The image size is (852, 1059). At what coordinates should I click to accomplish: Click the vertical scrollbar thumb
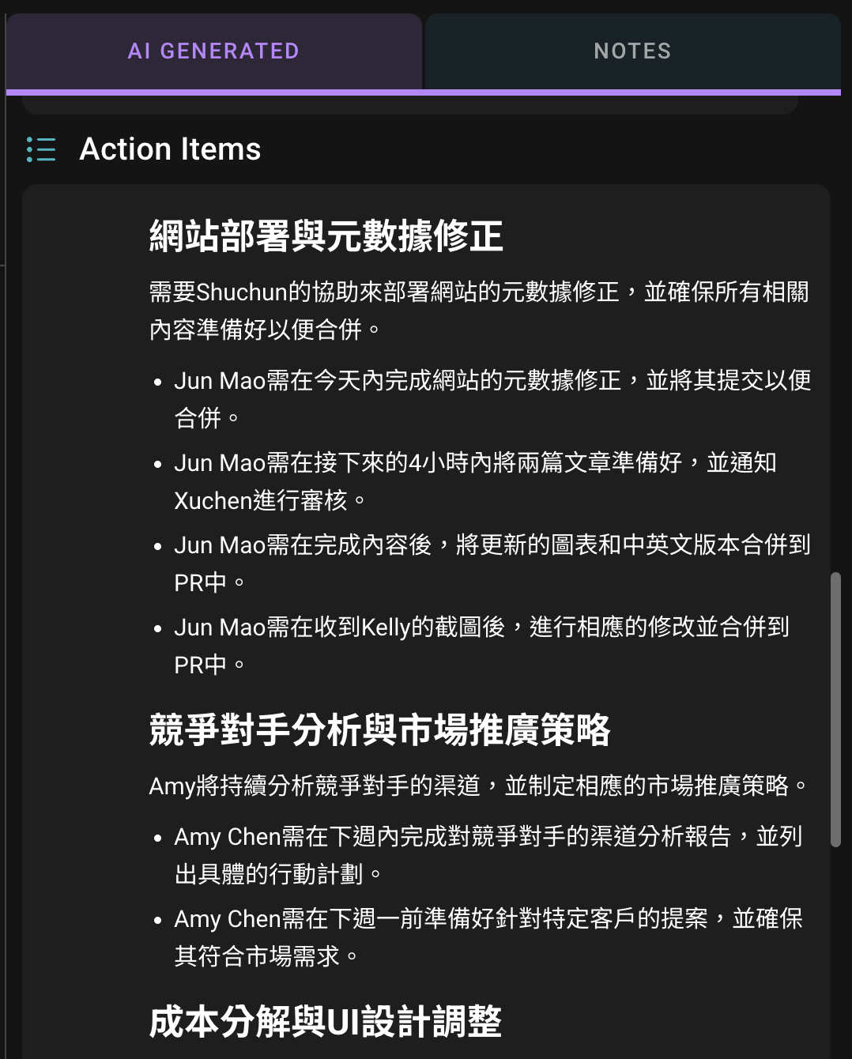[x=835, y=710]
